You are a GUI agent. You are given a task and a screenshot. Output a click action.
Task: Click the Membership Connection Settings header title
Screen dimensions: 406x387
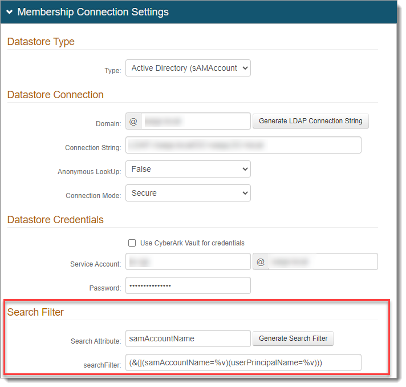click(x=93, y=12)
